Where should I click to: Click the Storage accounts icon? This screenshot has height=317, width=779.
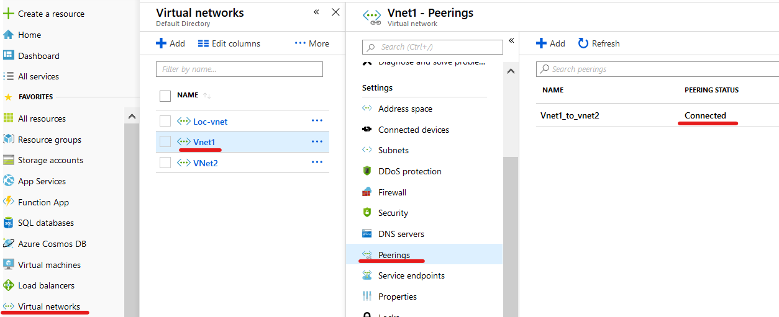tap(9, 160)
